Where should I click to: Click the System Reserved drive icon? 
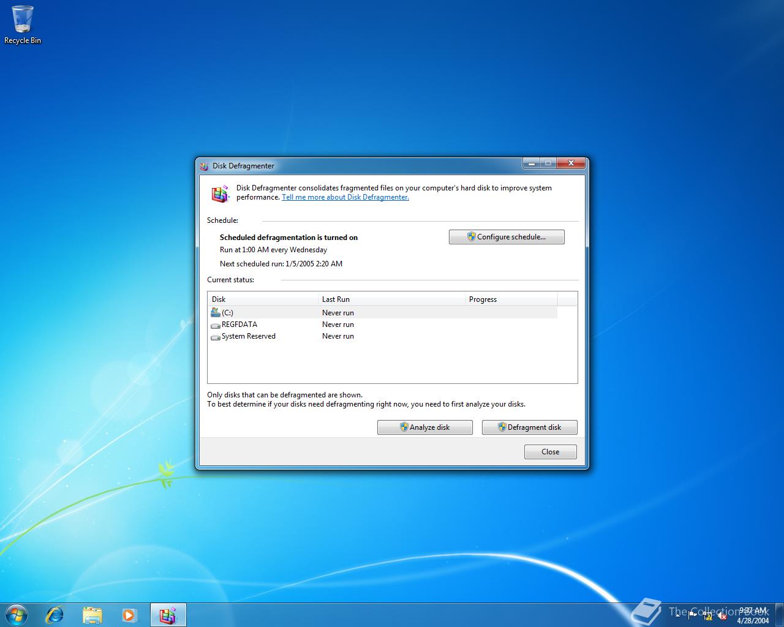[x=215, y=337]
